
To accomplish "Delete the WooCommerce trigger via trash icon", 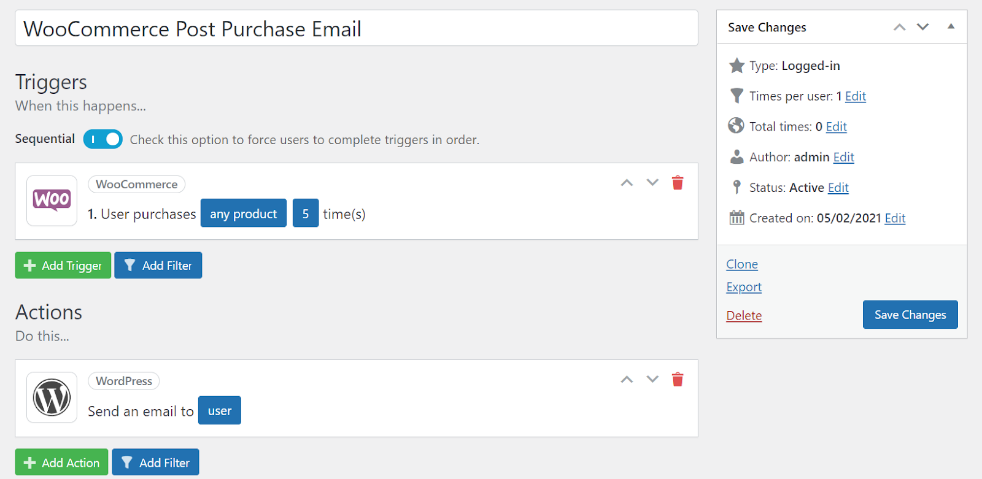I will pyautogui.click(x=678, y=183).
